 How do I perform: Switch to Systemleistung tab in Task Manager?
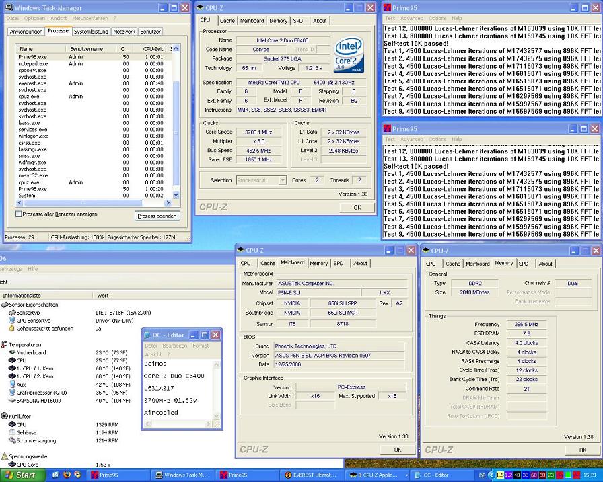coord(91,32)
